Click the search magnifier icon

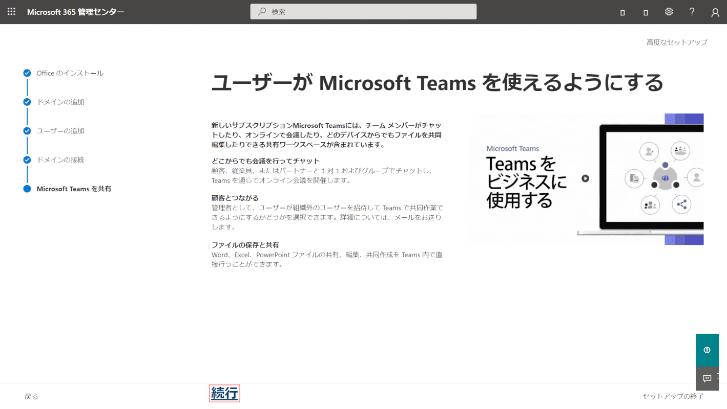point(262,12)
